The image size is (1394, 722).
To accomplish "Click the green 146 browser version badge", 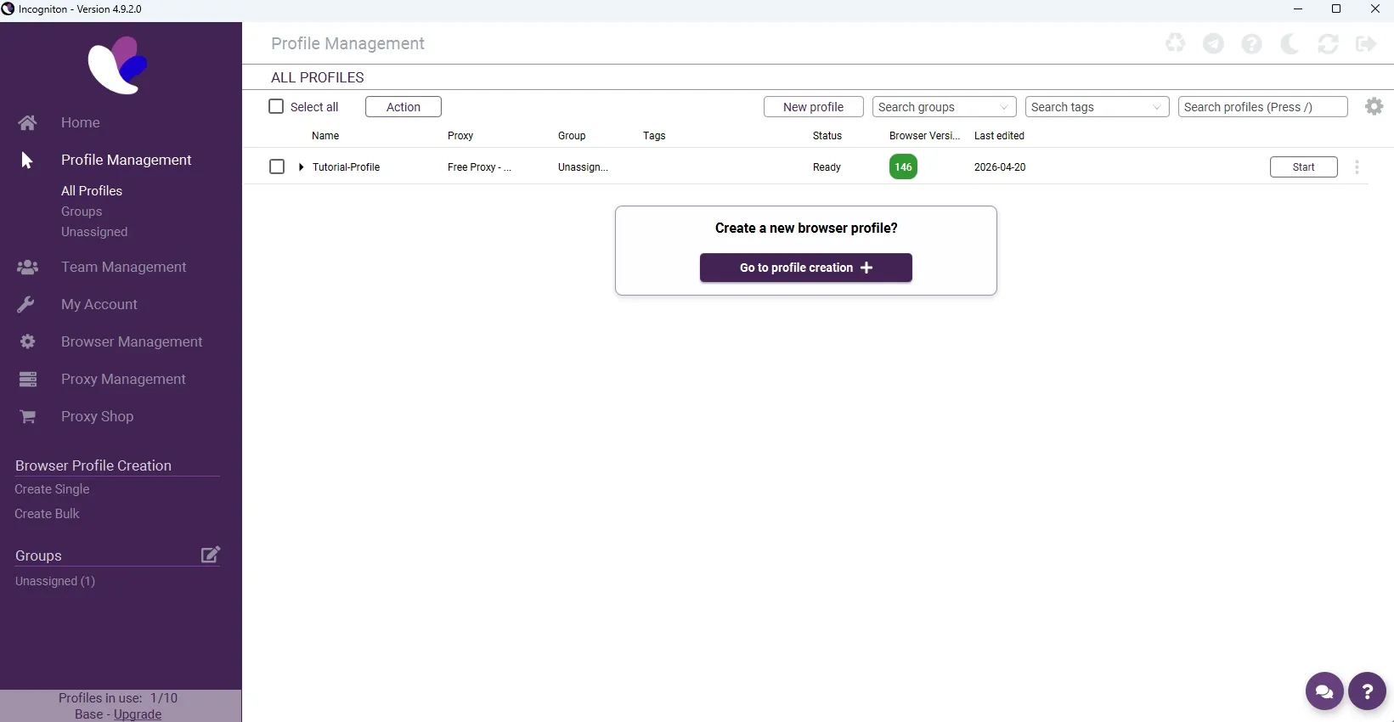I will (903, 167).
